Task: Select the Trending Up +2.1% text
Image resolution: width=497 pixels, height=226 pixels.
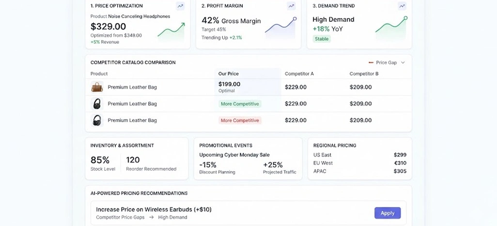Action: point(221,38)
